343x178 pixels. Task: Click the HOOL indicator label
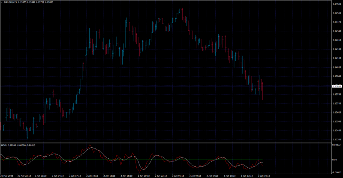point(4,145)
